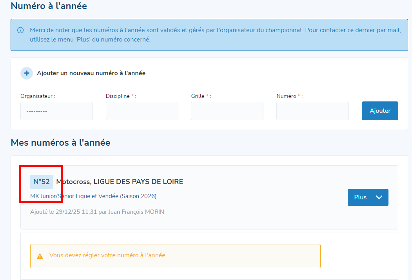Open the Grille selection field

(x=227, y=111)
